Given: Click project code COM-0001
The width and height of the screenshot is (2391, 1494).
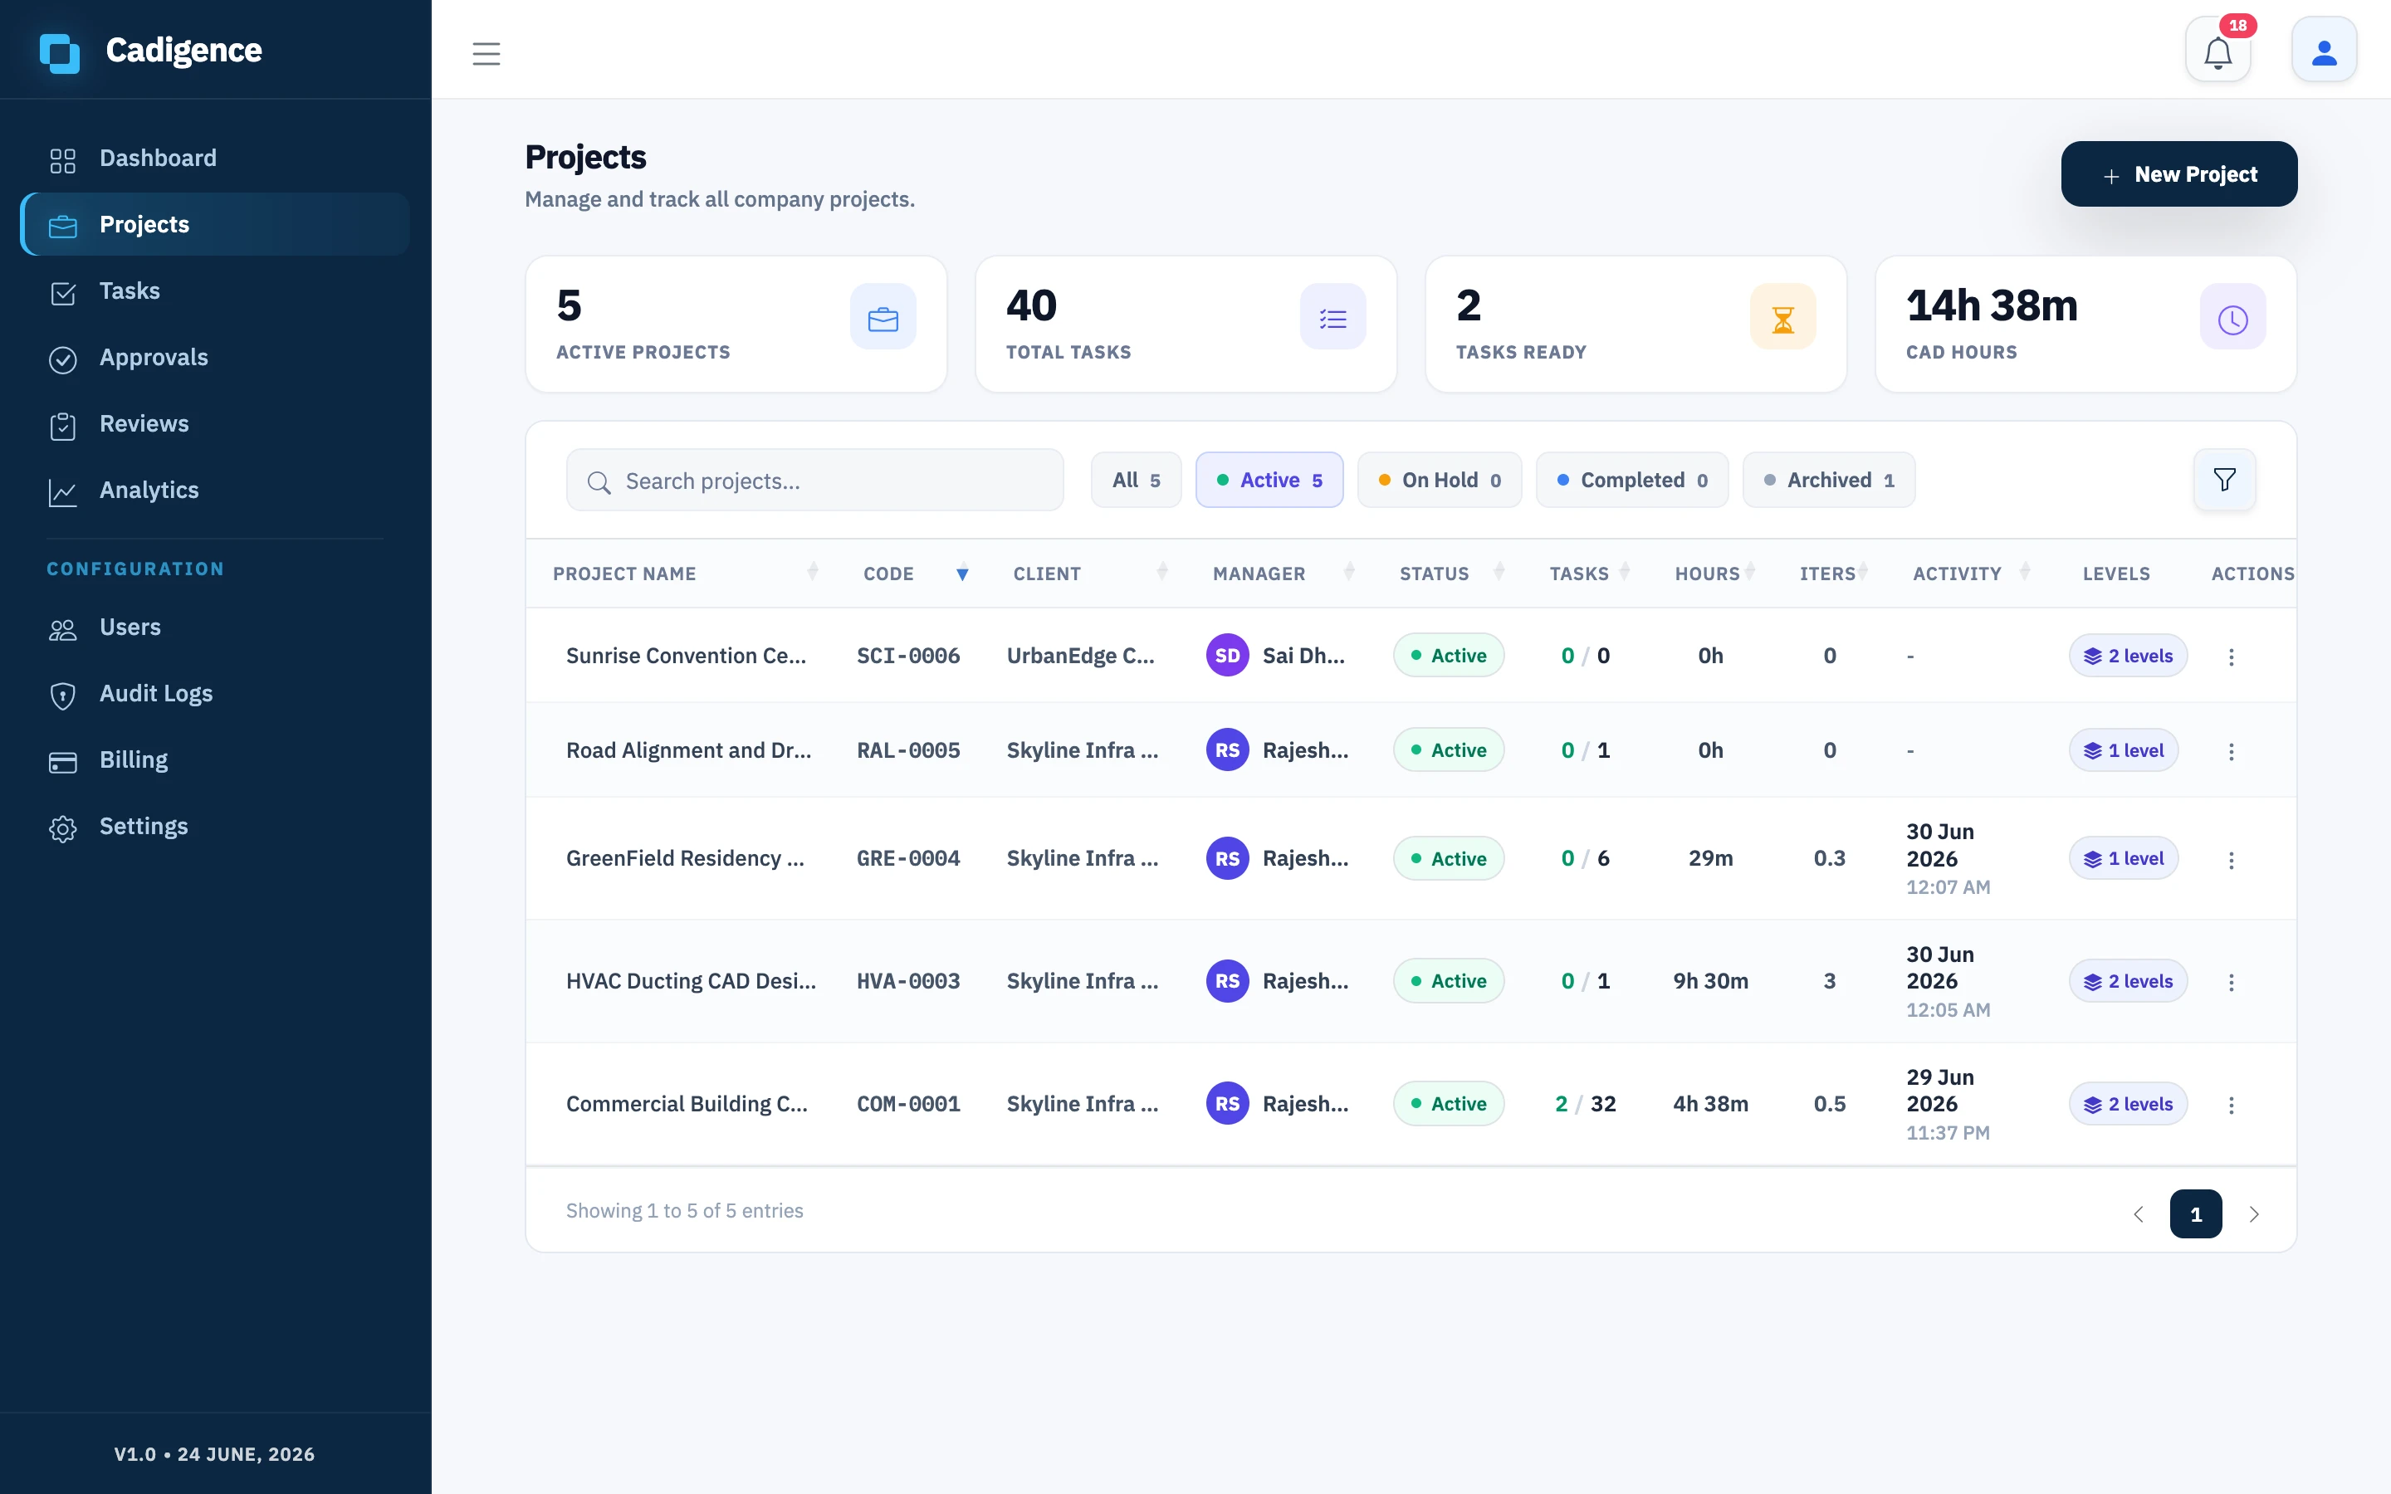Looking at the screenshot, I should coord(908,1104).
